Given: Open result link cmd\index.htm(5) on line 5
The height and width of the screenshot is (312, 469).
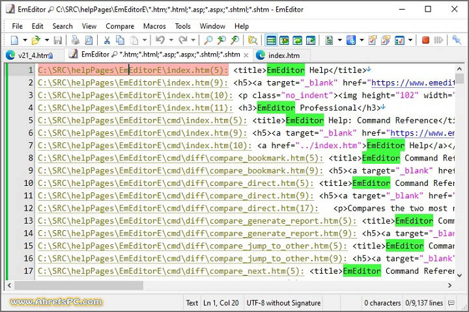Looking at the screenshot, I should tap(143, 120).
